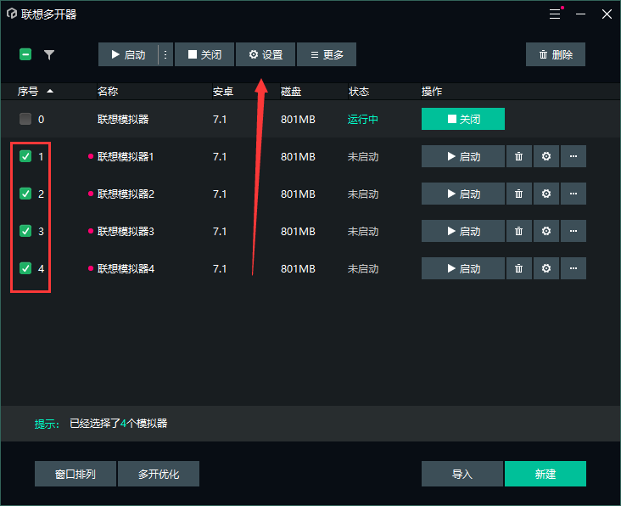
Task: Open settings gear for 联想模拟器2
Action: tap(546, 194)
